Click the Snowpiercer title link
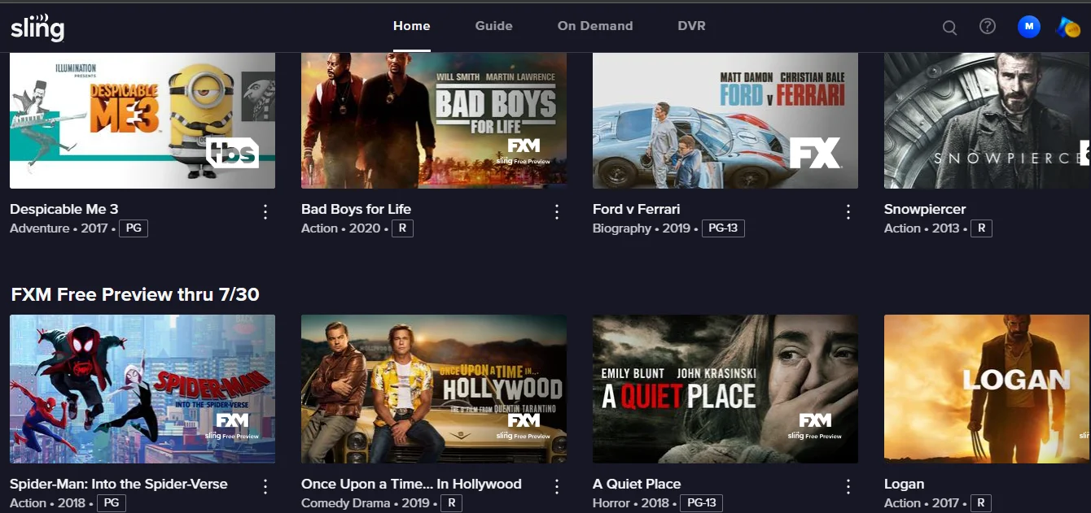Viewport: 1091px width, 513px height. [925, 209]
